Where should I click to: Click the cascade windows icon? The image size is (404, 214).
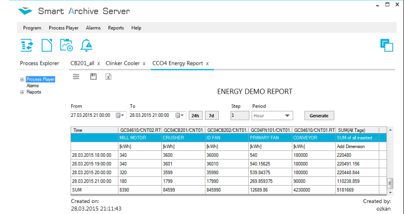(x=387, y=45)
